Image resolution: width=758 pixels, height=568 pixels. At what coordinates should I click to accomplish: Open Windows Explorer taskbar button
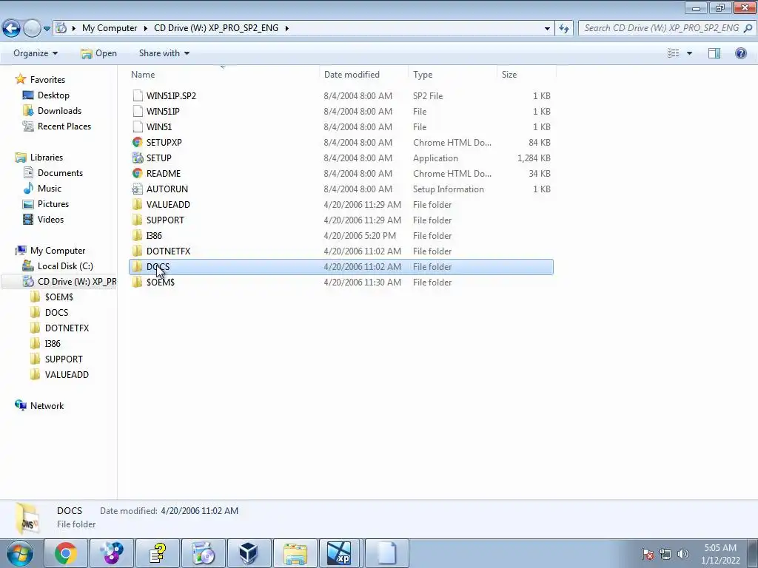click(295, 553)
